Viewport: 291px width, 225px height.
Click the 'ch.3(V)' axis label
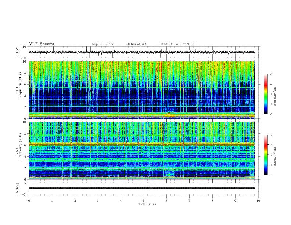pos(18,189)
